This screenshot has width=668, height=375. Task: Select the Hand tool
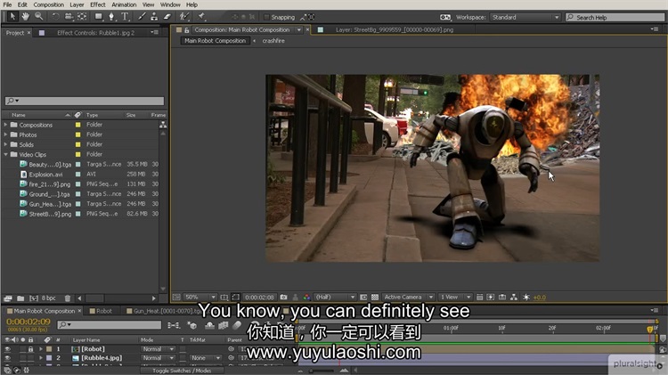[x=26, y=17]
